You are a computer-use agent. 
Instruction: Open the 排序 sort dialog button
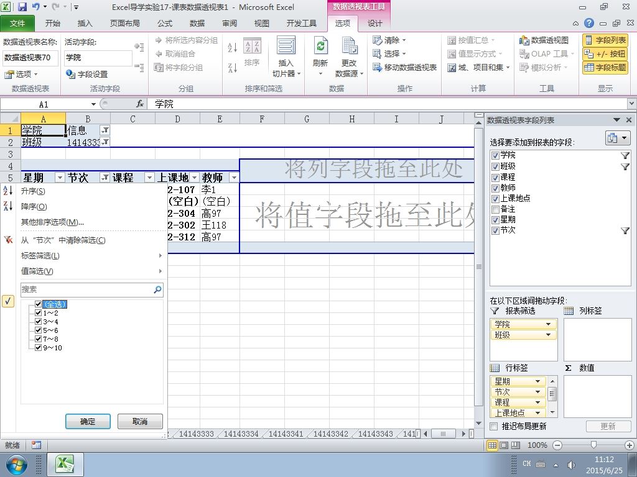(253, 52)
